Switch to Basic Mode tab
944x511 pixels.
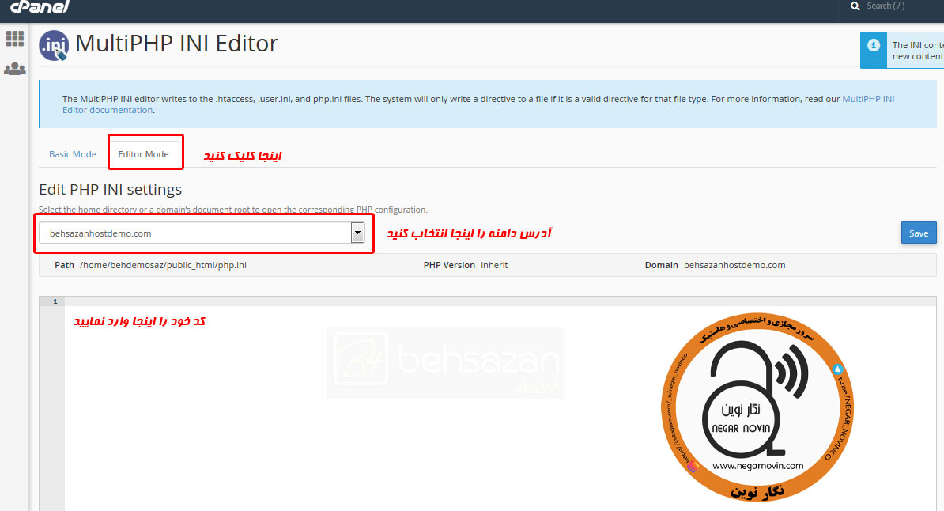tap(72, 154)
